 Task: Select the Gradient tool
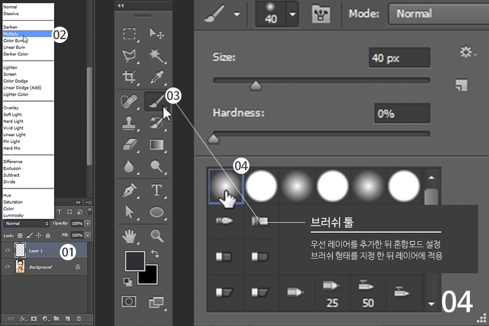pyautogui.click(x=156, y=145)
